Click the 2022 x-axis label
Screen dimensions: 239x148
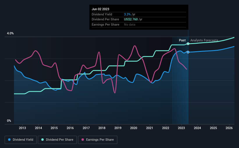point(166,128)
